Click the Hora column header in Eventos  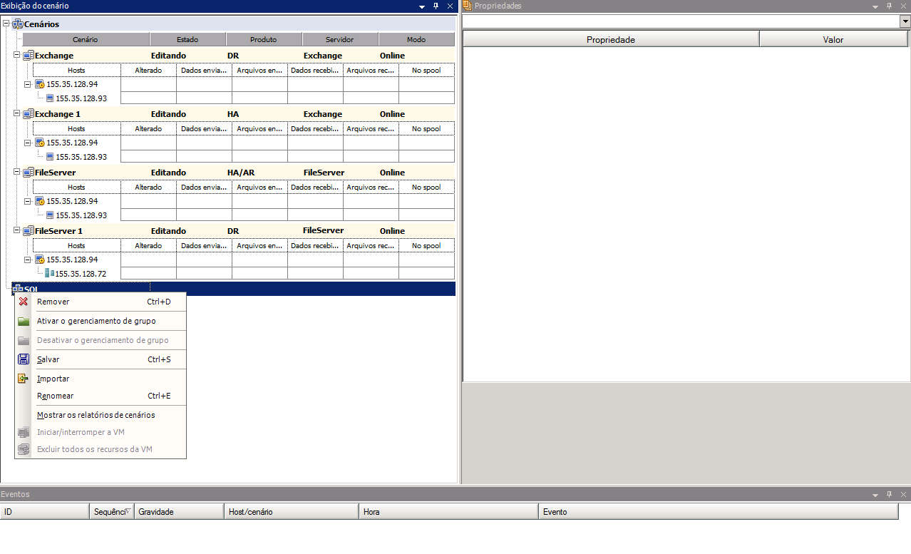coord(448,512)
